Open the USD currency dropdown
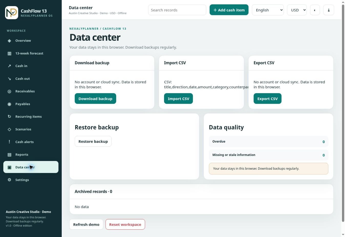The height and width of the screenshot is (237, 345). point(297,10)
